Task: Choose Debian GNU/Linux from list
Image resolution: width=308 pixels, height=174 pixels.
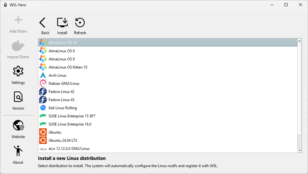Action: coord(64,84)
